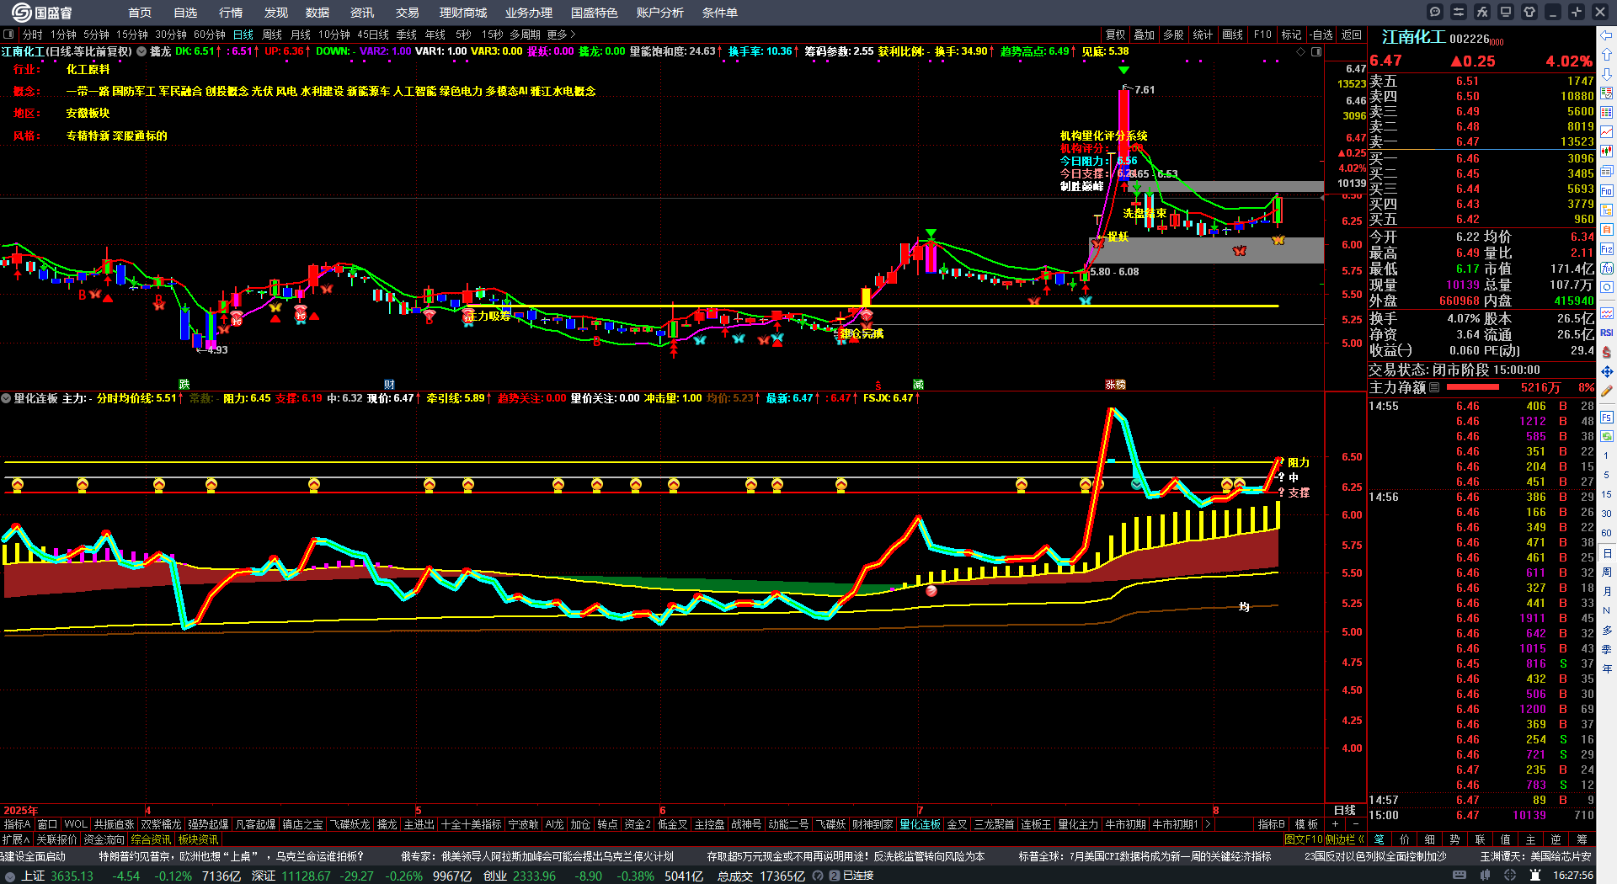
Task: Click the 周 period shortcut on right sidebar
Action: (1607, 572)
